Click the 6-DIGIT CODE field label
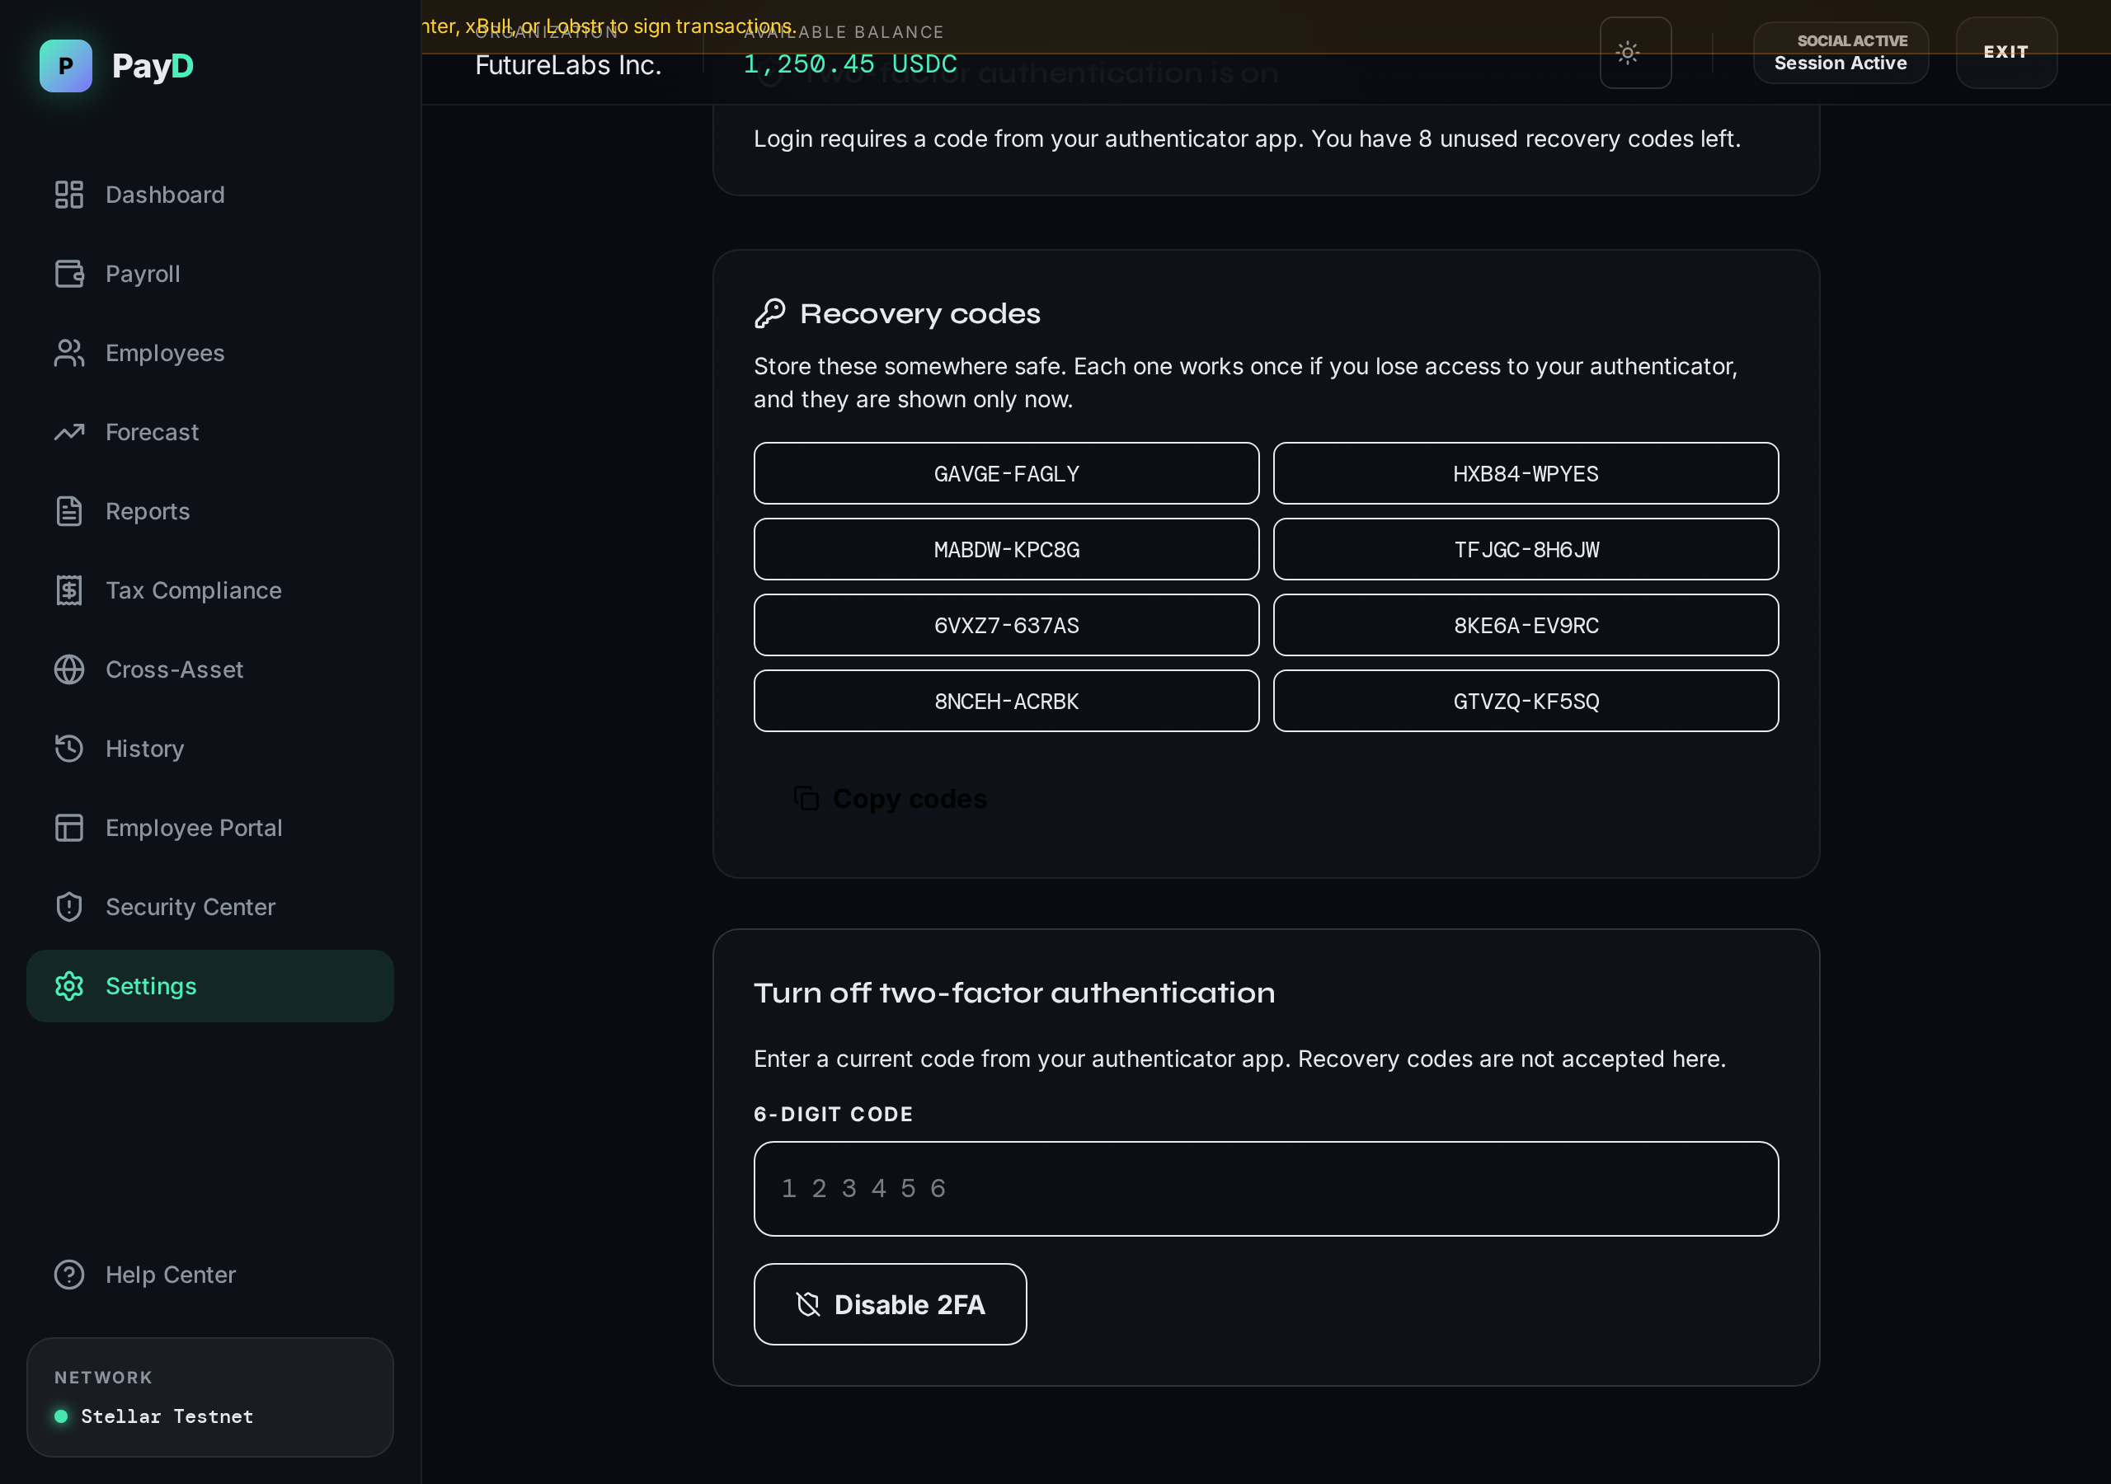This screenshot has height=1484, width=2111. tap(833, 1114)
